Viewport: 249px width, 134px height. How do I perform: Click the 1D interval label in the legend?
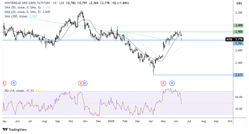coord(55,3)
